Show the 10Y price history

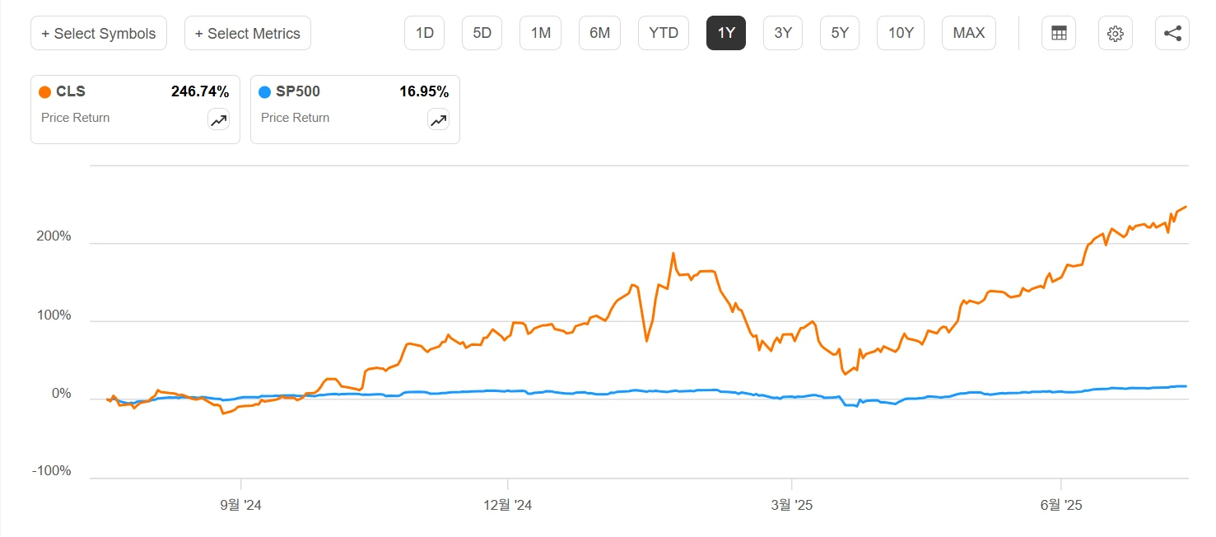901,34
